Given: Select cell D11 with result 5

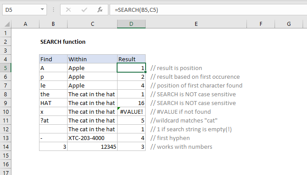Looking at the screenshot, I should pyautogui.click(x=131, y=120).
